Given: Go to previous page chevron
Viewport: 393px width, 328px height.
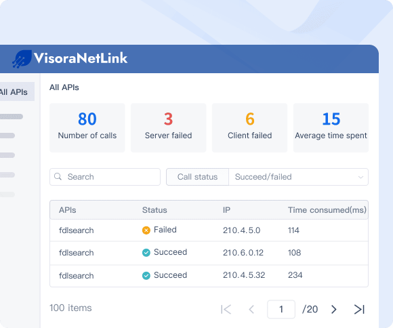Looking at the screenshot, I should click(x=251, y=309).
